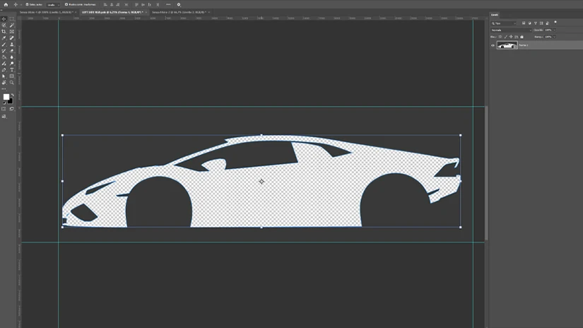Open the Opacity value dropdown arrow
Screen dimensions: 583x328
click(x=554, y=30)
